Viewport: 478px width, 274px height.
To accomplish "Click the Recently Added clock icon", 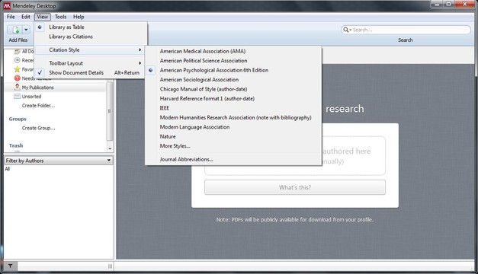I will pos(17,60).
